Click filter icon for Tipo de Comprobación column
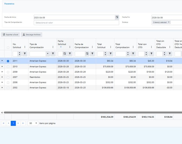This screenshot has width=182, height=144. [53, 54]
